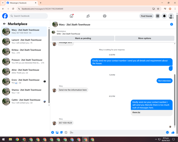Click the Find friends button
The height and width of the screenshot is (142, 178).
146,16
